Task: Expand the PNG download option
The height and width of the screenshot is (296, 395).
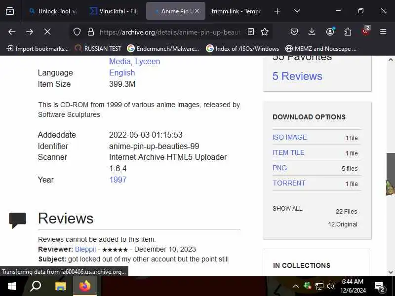Action: coord(279,168)
